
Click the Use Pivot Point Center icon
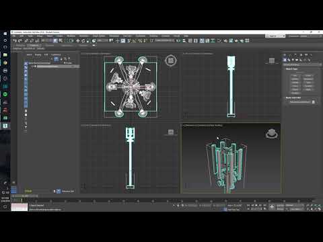pos(111,41)
